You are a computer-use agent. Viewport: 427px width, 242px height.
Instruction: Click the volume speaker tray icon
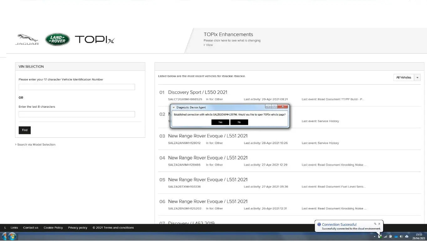[x=401, y=236]
